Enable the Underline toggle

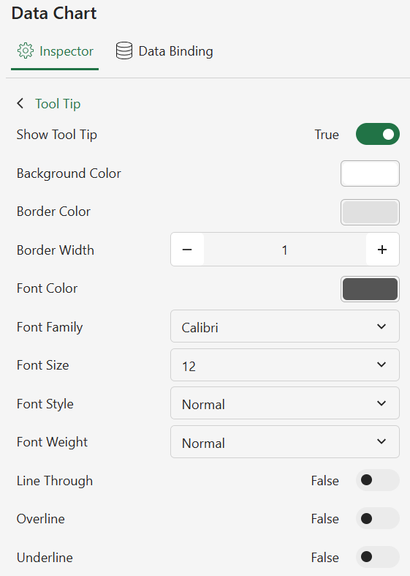pyautogui.click(x=377, y=557)
